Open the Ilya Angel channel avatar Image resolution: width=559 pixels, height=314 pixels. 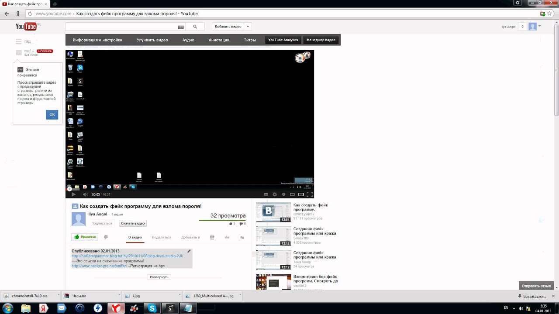click(79, 219)
